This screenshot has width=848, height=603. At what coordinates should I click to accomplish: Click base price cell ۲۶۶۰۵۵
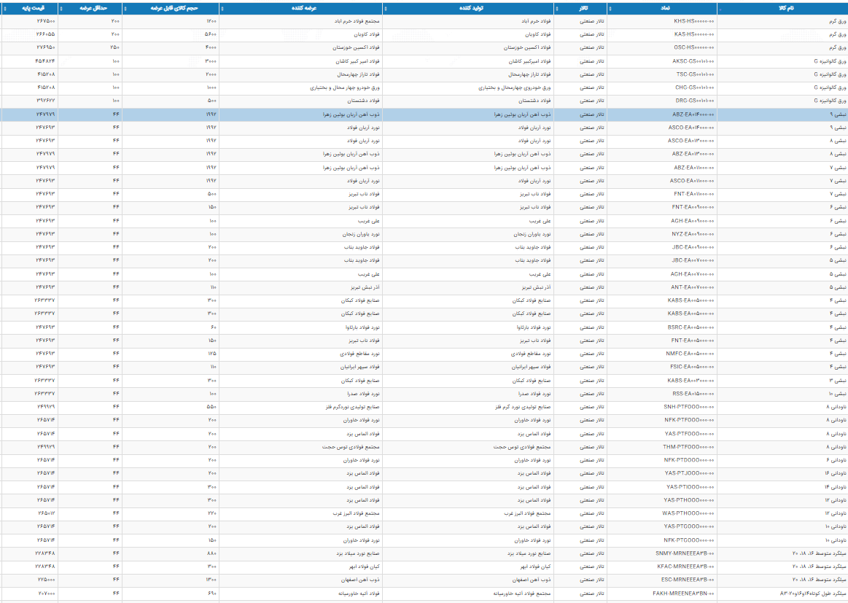click(x=30, y=34)
